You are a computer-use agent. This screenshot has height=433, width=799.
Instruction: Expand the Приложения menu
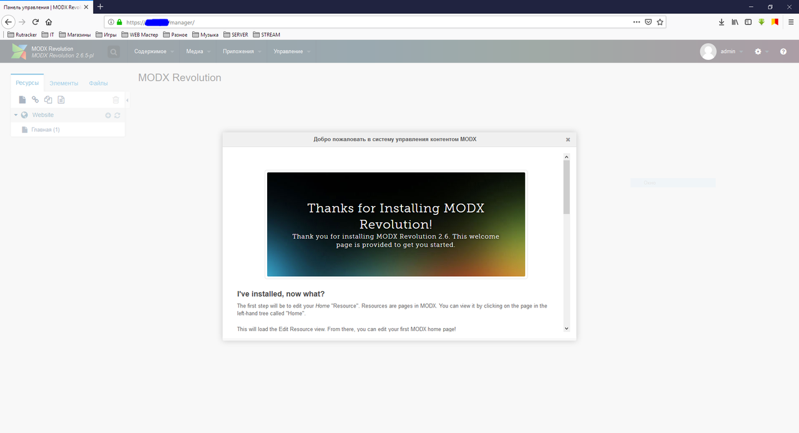pos(242,52)
